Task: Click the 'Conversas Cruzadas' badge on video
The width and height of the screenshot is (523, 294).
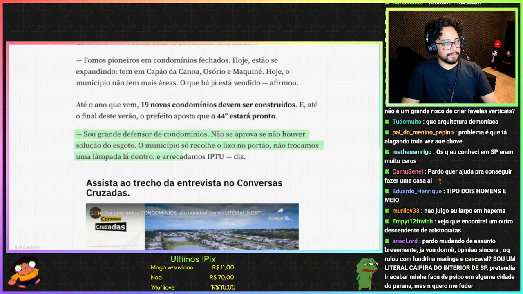Action: point(110,223)
